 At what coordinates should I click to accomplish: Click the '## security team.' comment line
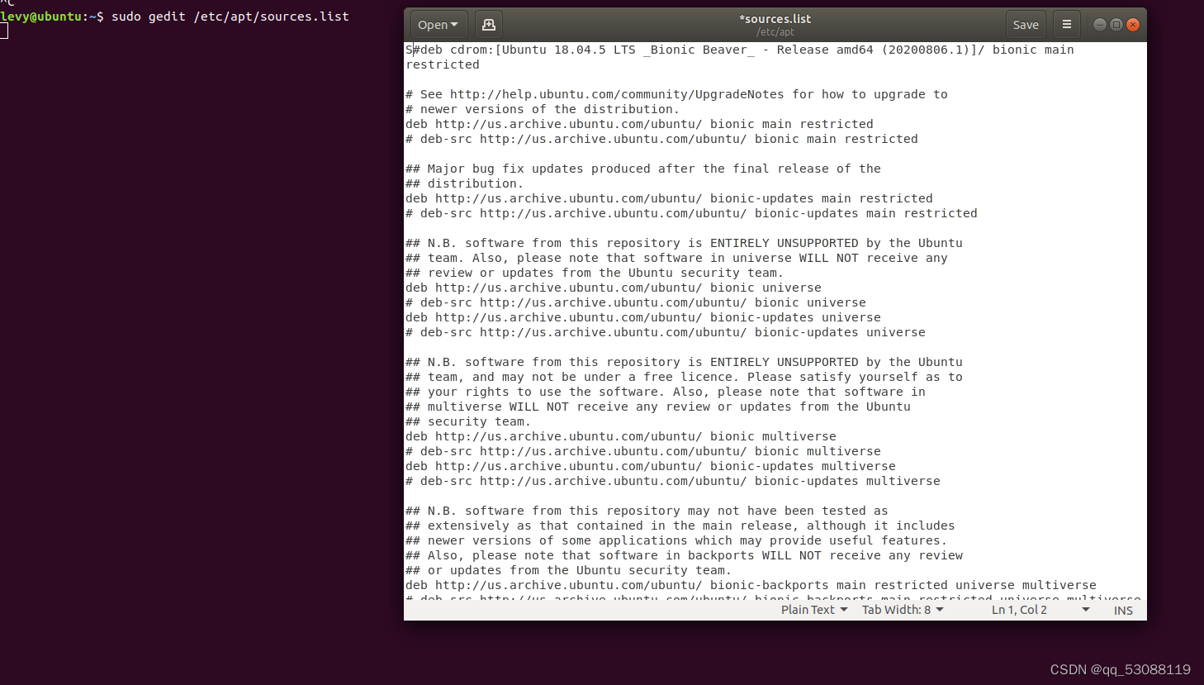(468, 421)
